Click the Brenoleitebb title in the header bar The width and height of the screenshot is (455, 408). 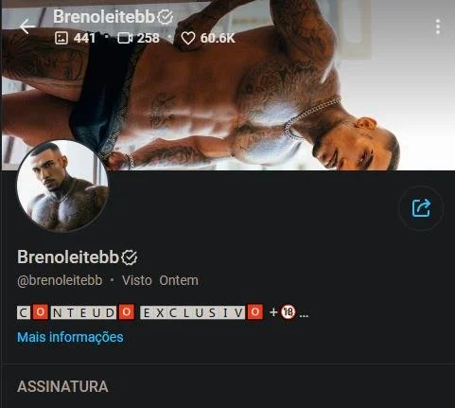pyautogui.click(x=104, y=16)
